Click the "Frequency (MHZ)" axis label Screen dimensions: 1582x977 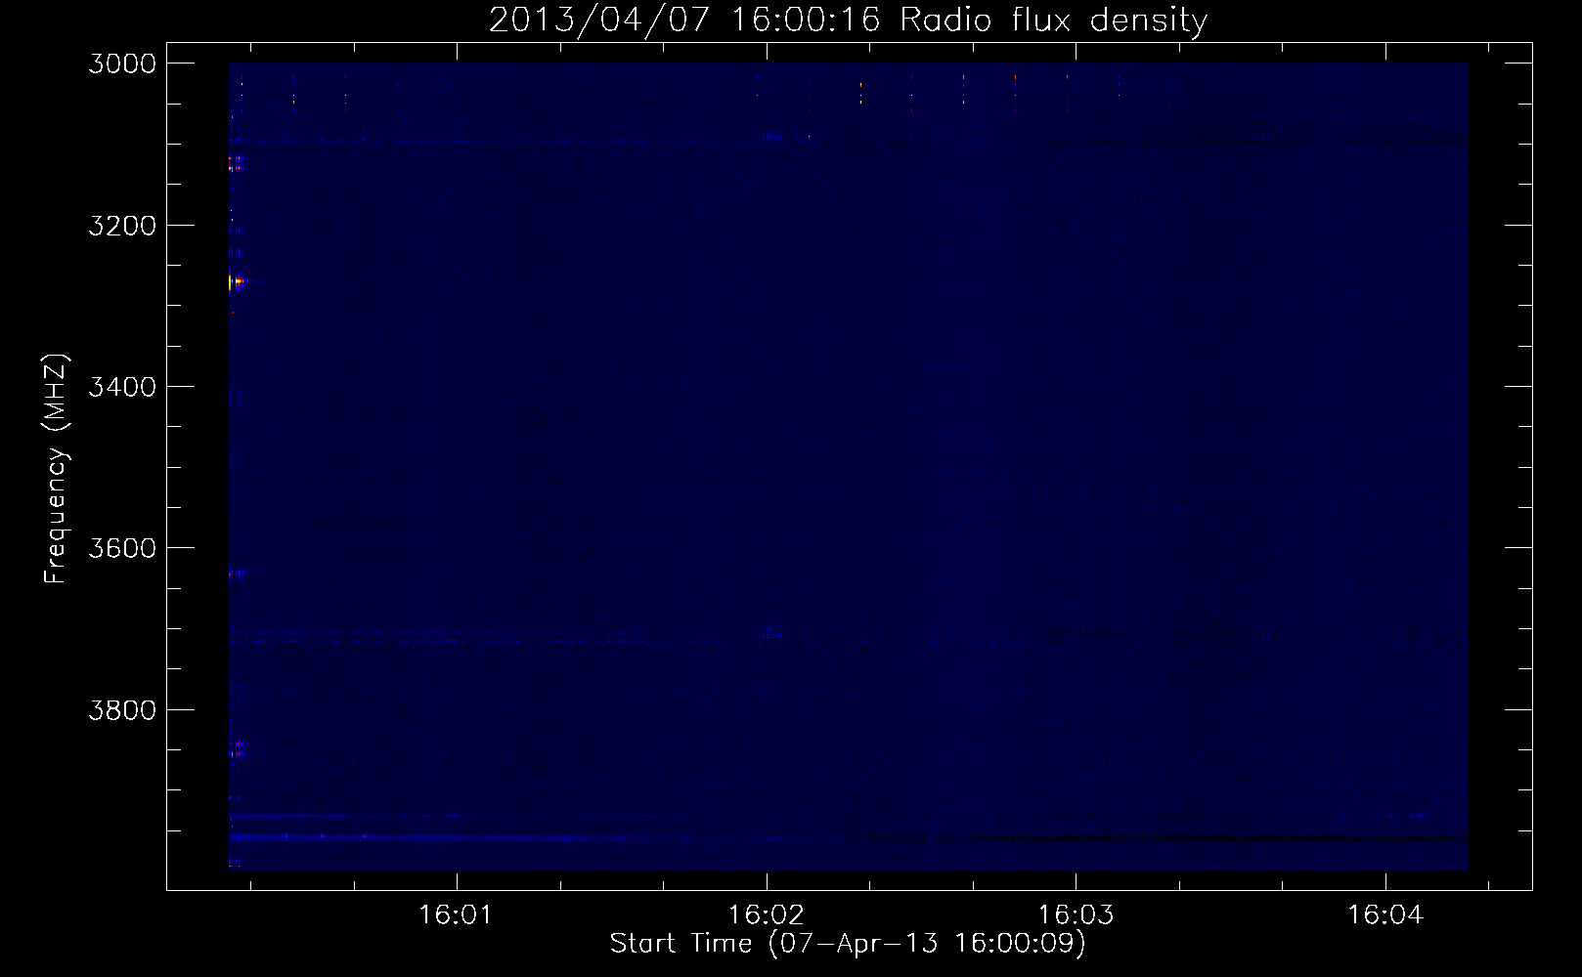55,469
